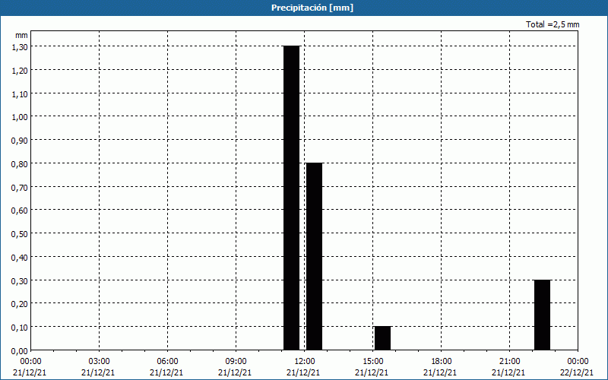The image size is (608, 380).
Task: Click the 0,00 y-axis value
Action: pos(20,351)
